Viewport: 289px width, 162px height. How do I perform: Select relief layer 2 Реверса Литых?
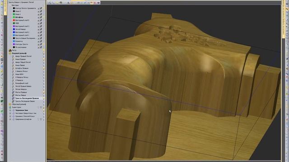pyautogui.click(x=22, y=77)
